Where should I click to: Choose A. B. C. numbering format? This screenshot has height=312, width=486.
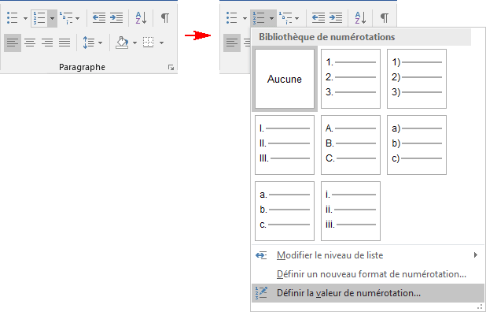[351, 145]
